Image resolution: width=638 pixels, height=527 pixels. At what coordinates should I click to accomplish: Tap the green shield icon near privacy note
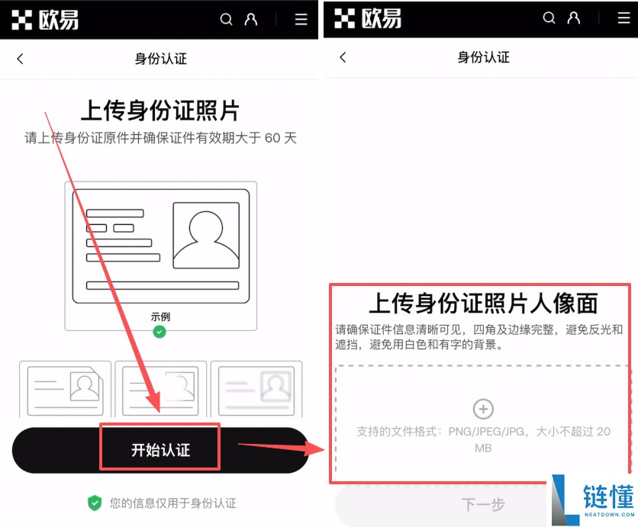tap(95, 503)
